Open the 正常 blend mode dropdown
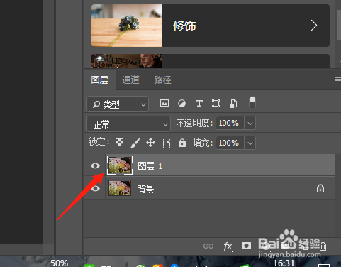Viewport: 341px width, 267px height. click(x=128, y=124)
